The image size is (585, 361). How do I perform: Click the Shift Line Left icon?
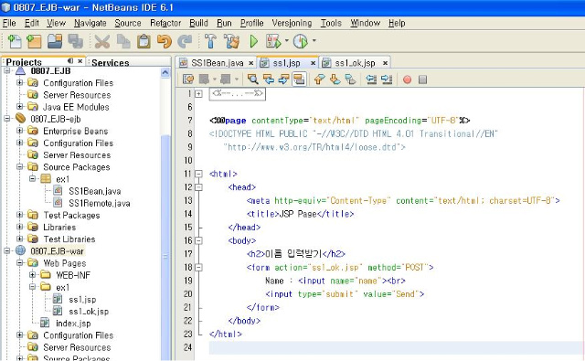(x=371, y=80)
